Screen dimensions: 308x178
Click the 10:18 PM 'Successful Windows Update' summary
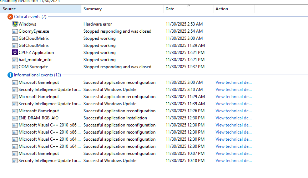pyautogui.click(x=110, y=161)
